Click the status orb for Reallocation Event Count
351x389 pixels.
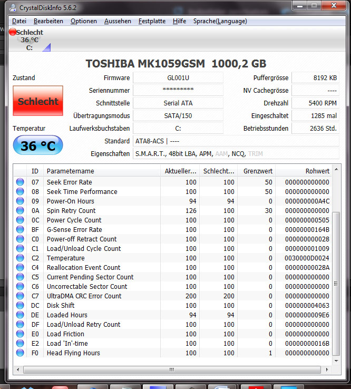[x=20, y=267]
